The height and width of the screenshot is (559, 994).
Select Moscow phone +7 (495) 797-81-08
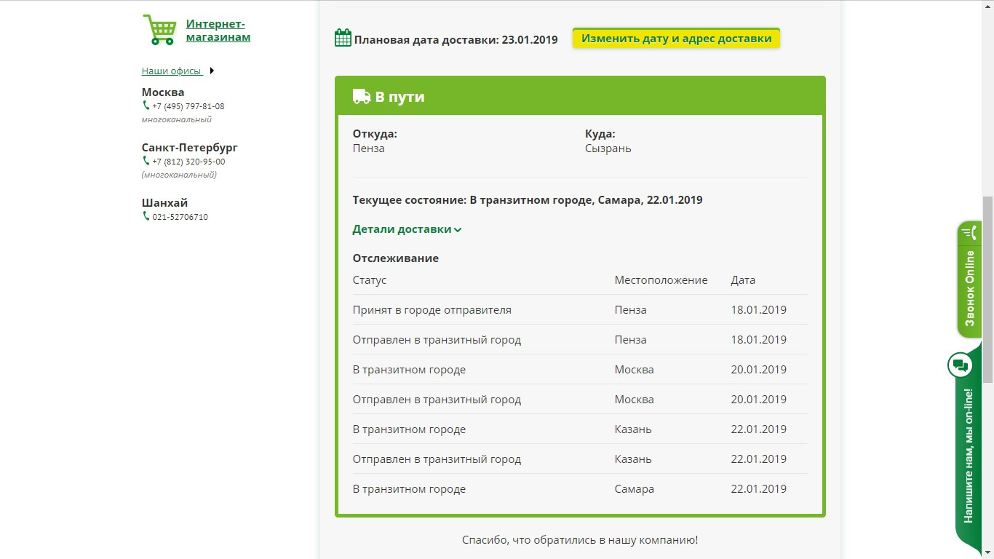tap(188, 106)
